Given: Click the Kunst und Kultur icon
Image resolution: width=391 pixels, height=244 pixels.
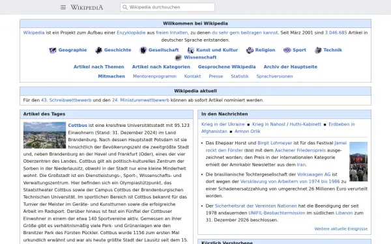Looking at the screenshot, I should pyautogui.click(x=191, y=50).
